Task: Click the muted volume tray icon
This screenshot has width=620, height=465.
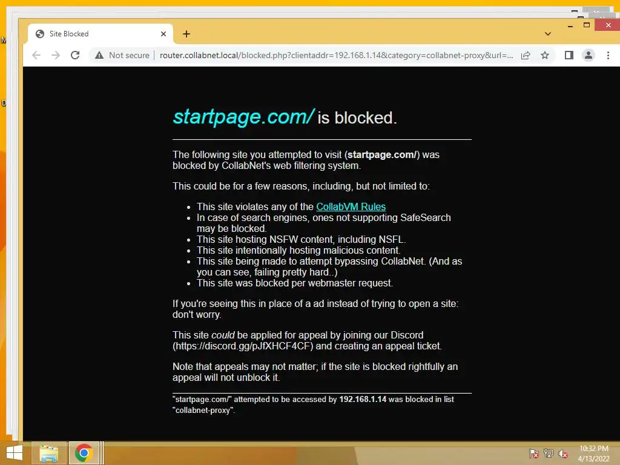Action: tap(563, 453)
